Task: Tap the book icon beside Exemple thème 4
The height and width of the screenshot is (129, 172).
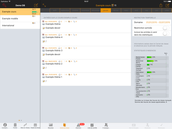Action: pos(44,37)
